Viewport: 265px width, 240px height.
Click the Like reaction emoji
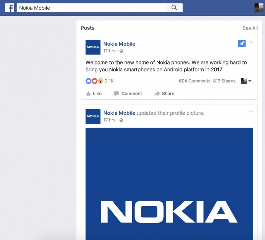88,81
